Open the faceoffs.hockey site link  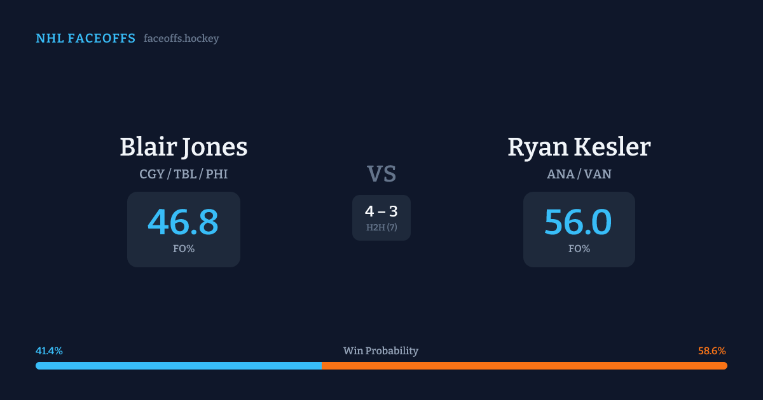[x=181, y=39]
